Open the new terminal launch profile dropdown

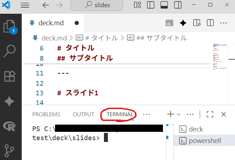click(x=179, y=114)
